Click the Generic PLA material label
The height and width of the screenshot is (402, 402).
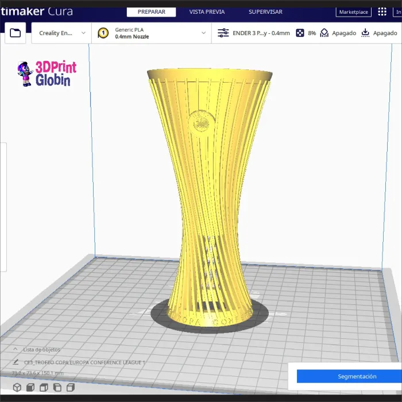129,30
